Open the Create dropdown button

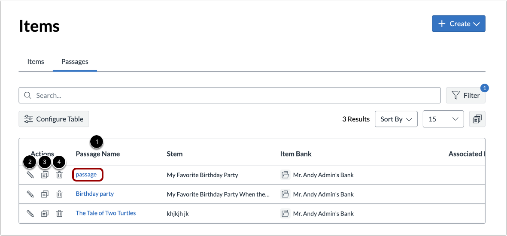[458, 24]
